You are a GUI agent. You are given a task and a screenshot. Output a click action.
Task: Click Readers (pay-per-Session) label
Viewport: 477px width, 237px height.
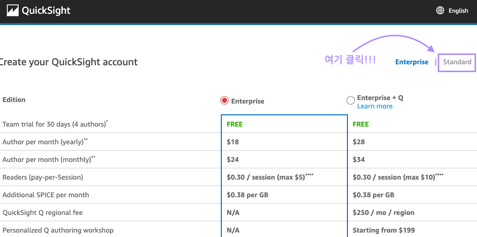click(x=43, y=177)
